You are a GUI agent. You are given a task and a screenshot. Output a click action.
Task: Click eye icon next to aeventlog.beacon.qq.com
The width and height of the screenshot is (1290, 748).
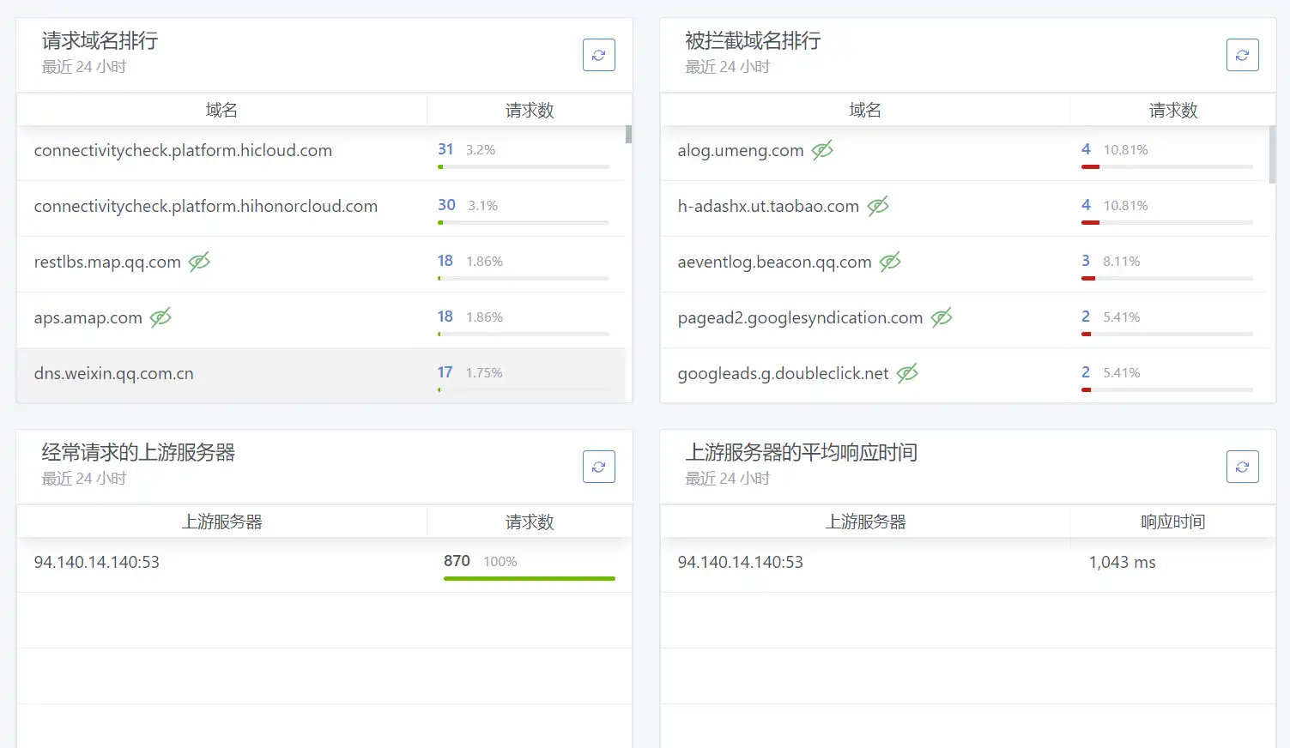[x=890, y=262]
